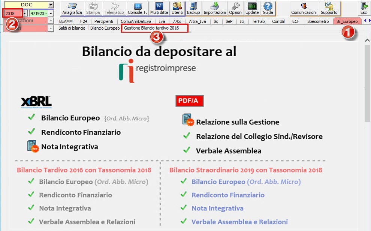
Task: Select the Ici tab
Action: tap(242, 21)
